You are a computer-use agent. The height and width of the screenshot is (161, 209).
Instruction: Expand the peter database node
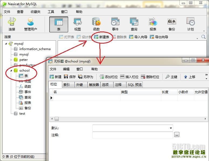tap(11, 60)
